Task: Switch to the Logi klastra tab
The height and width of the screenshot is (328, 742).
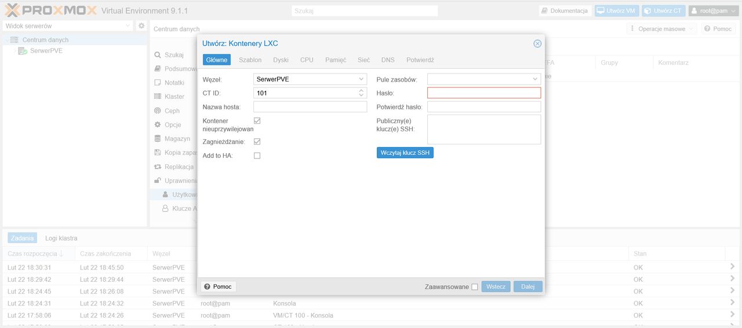Action: [x=61, y=238]
